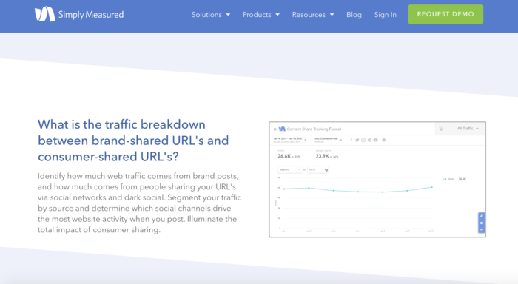Click the middle mail icon in blue widget
The width and height of the screenshot is (518, 284).
coord(481,223)
